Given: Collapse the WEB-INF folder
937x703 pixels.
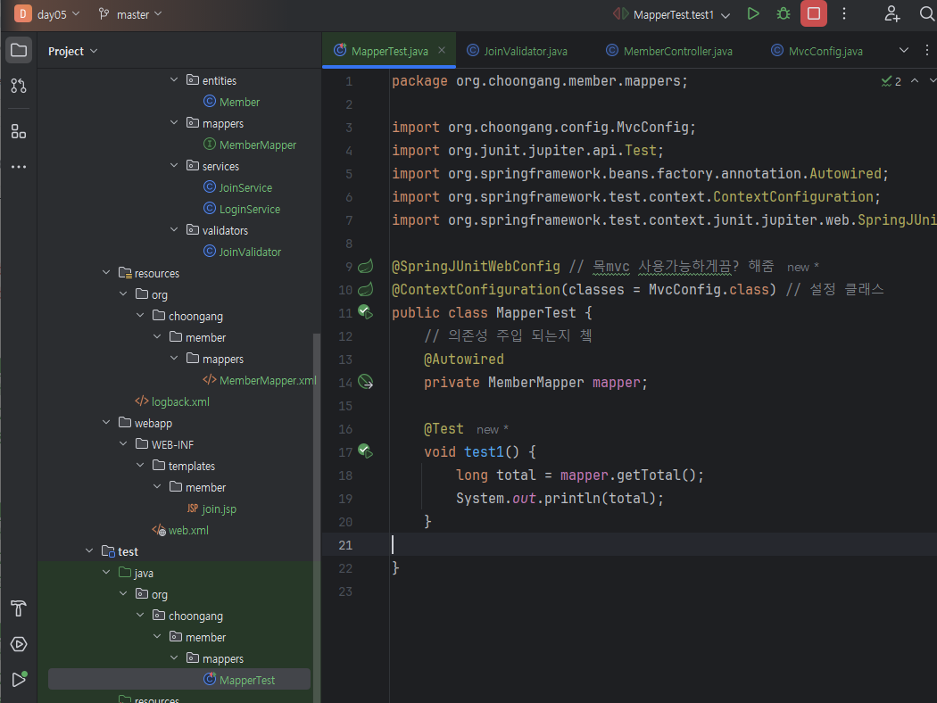Looking at the screenshot, I should (123, 443).
